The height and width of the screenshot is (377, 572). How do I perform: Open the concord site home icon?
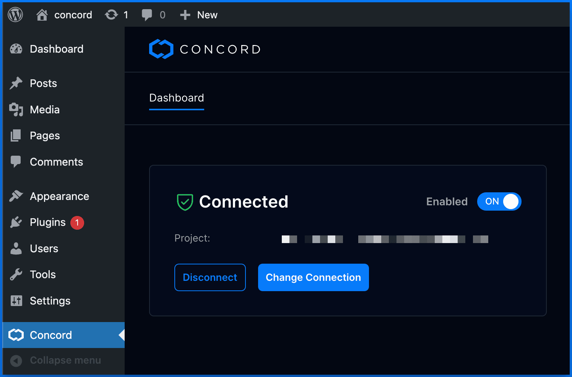[42, 15]
